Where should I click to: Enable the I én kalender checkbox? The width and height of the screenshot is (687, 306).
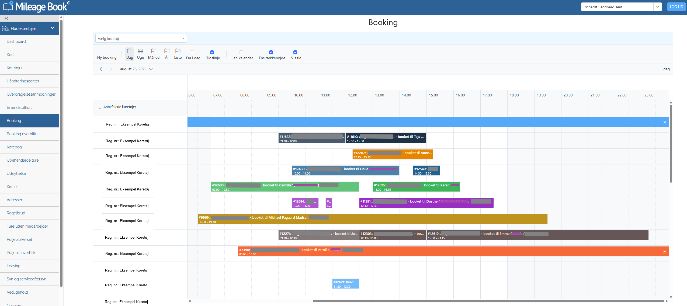(x=241, y=52)
